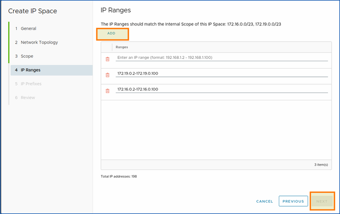Delete the 172.19.0.2-172.19.0.100 range
Screen dimensions: 340x214
point(107,75)
